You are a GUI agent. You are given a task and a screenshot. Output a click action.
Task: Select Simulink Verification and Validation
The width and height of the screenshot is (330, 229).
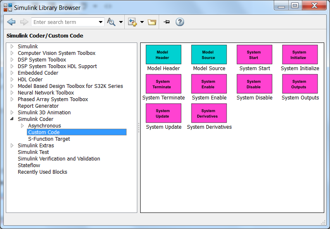tap(59, 159)
